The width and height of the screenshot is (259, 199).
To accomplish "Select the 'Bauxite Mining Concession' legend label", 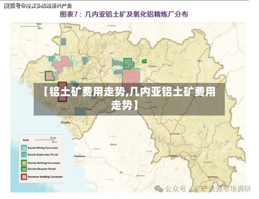I will coord(43,148).
